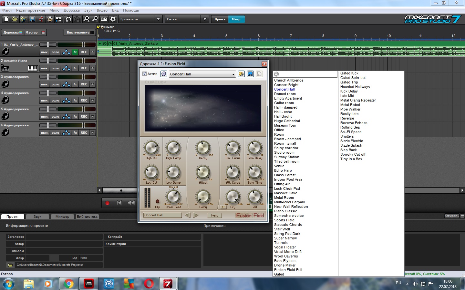
Task: Toggle the Актив. checkbox in the plugin window
Action: tap(144, 74)
